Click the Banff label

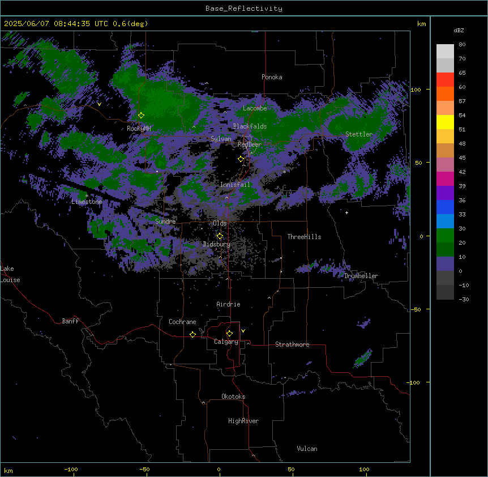point(70,321)
